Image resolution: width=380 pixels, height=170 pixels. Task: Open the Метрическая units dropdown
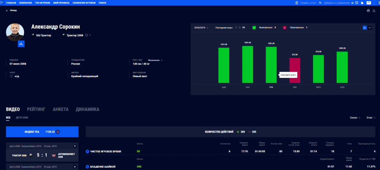coord(155,60)
